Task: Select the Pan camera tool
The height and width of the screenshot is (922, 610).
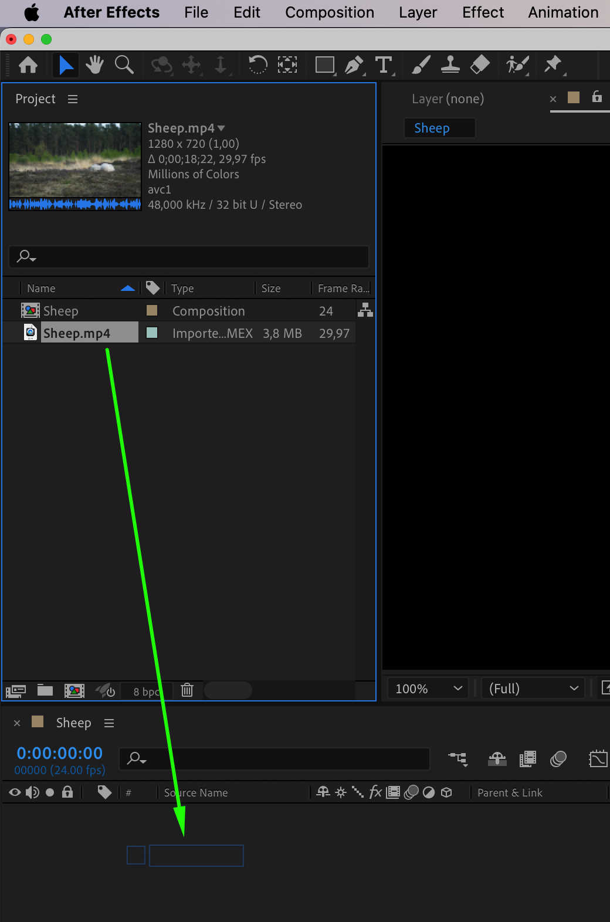Action: coord(192,65)
